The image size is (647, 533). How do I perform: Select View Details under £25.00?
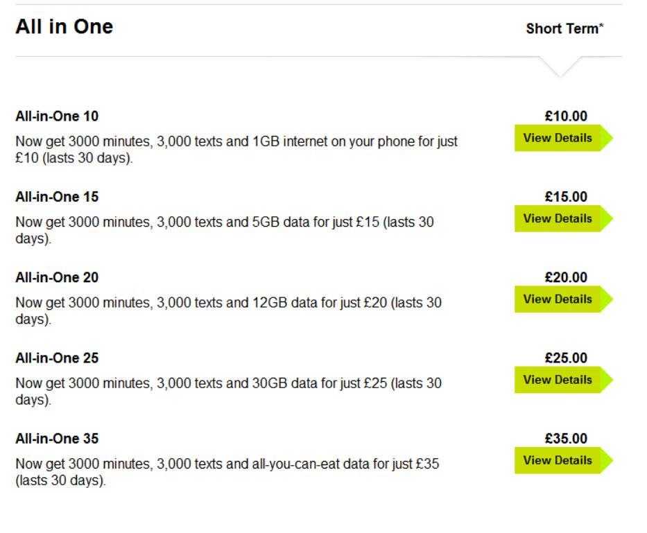(558, 380)
